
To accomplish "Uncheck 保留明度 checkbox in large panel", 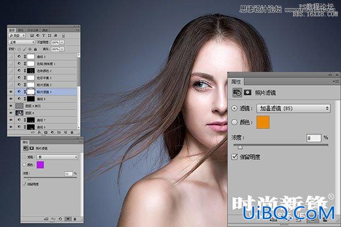I will point(234,156).
